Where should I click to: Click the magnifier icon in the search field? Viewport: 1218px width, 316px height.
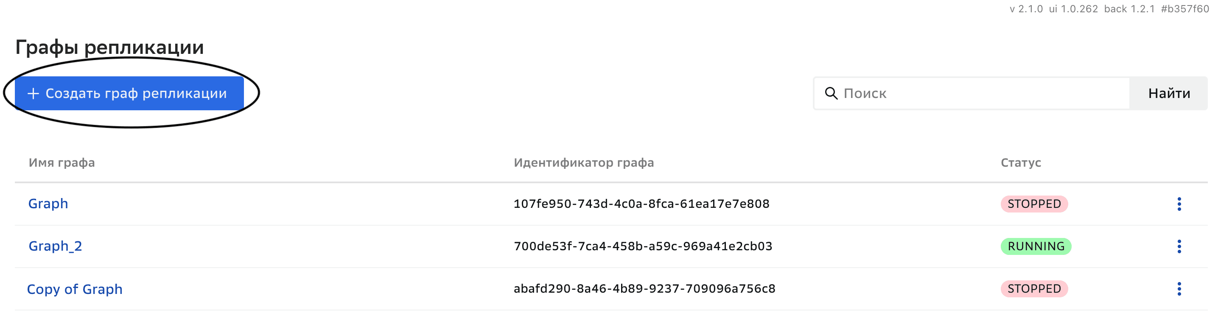(x=832, y=93)
